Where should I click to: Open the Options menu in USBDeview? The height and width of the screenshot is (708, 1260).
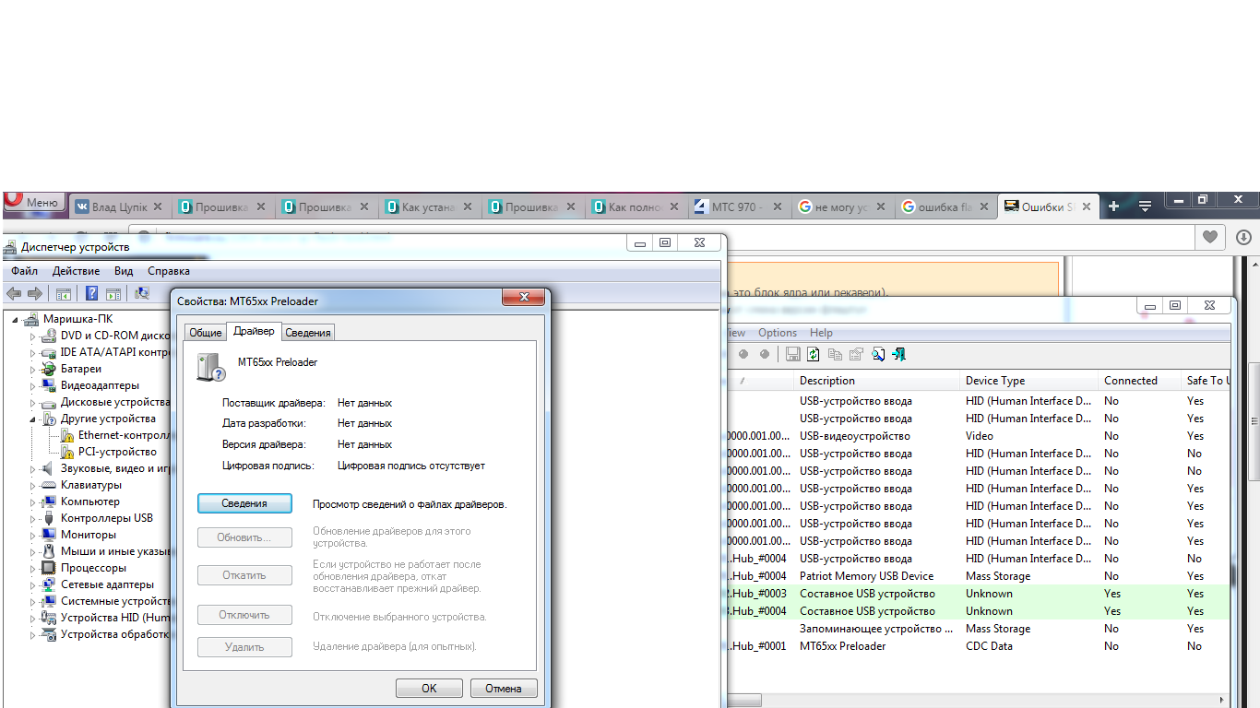777,333
